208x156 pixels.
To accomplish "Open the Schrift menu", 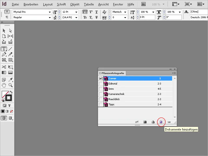I will (x=61, y=4).
